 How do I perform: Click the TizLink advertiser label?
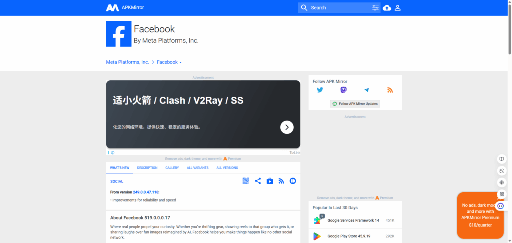click(295, 153)
